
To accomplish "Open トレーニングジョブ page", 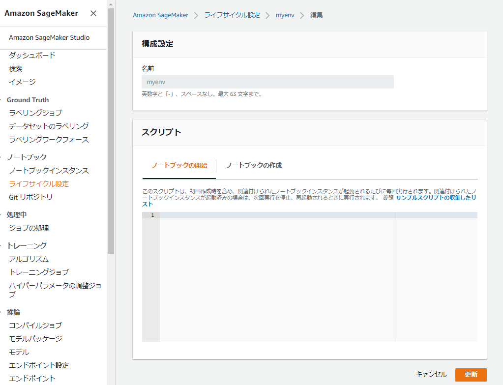I will [x=39, y=272].
